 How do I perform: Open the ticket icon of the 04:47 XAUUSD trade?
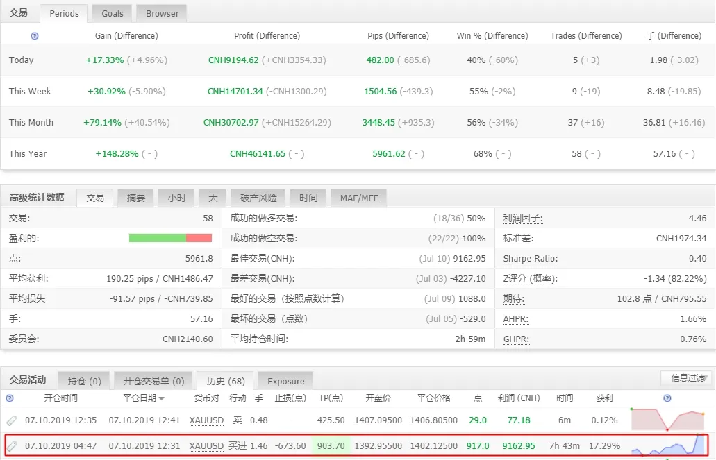click(x=11, y=446)
